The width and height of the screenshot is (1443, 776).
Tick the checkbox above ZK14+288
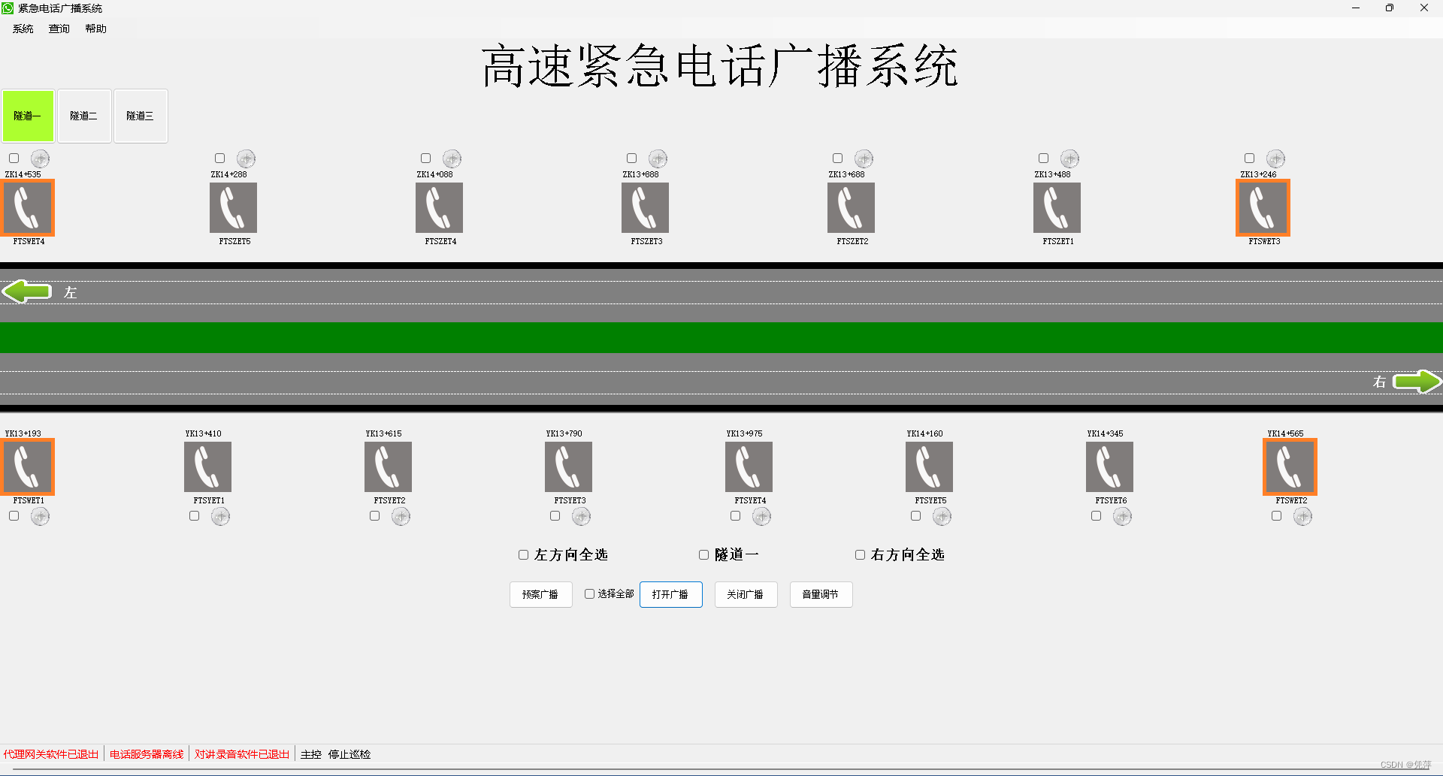[220, 159]
